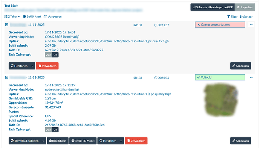Open ellipsis menu of Voltooid task
Image resolution: width=260 pixels, height=148 pixels.
pyautogui.click(x=251, y=77)
